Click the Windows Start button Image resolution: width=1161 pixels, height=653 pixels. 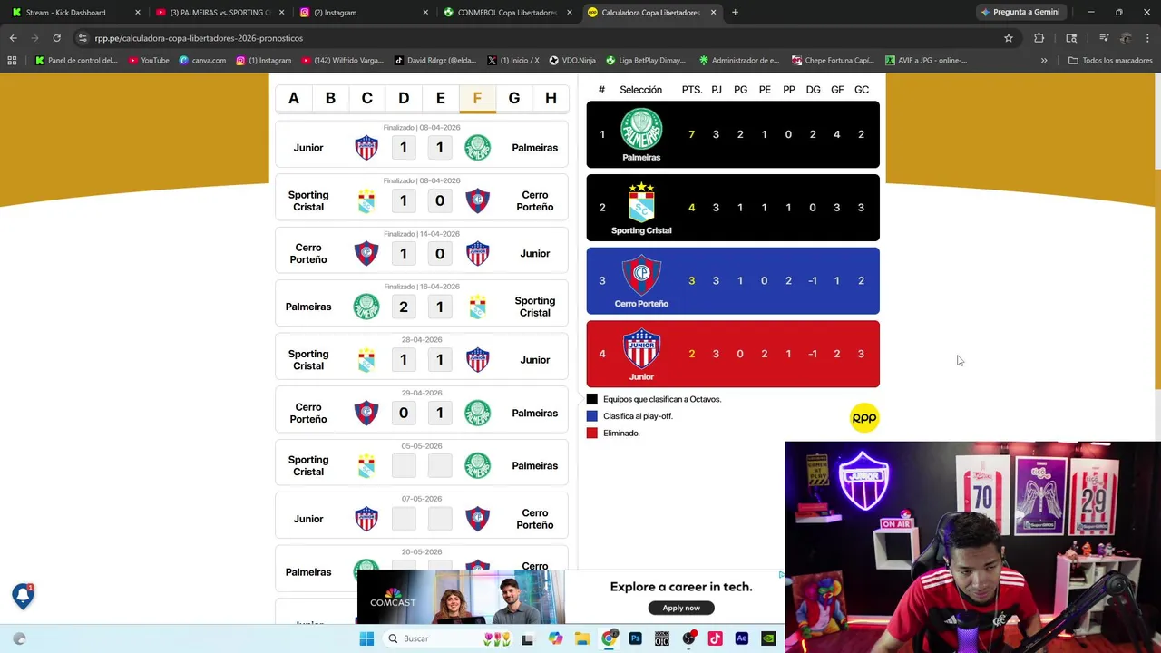pyautogui.click(x=366, y=638)
